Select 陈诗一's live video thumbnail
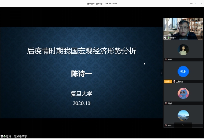The image size is (204, 139). click(183, 29)
